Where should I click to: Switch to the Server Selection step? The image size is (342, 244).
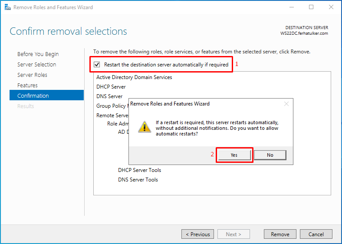click(x=36, y=64)
